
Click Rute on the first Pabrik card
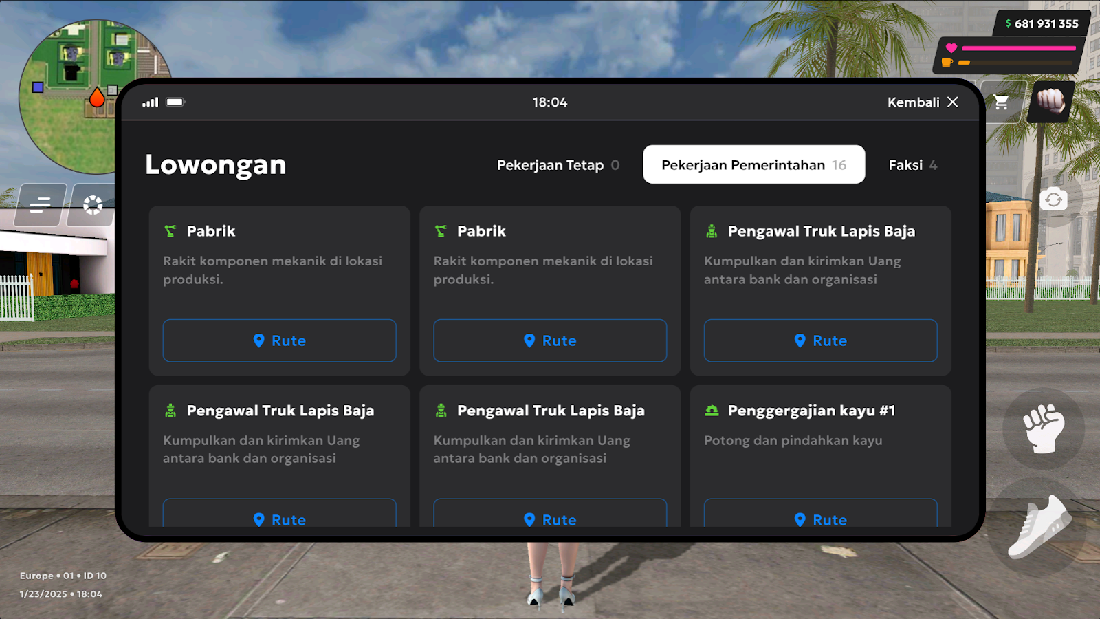pyautogui.click(x=280, y=340)
